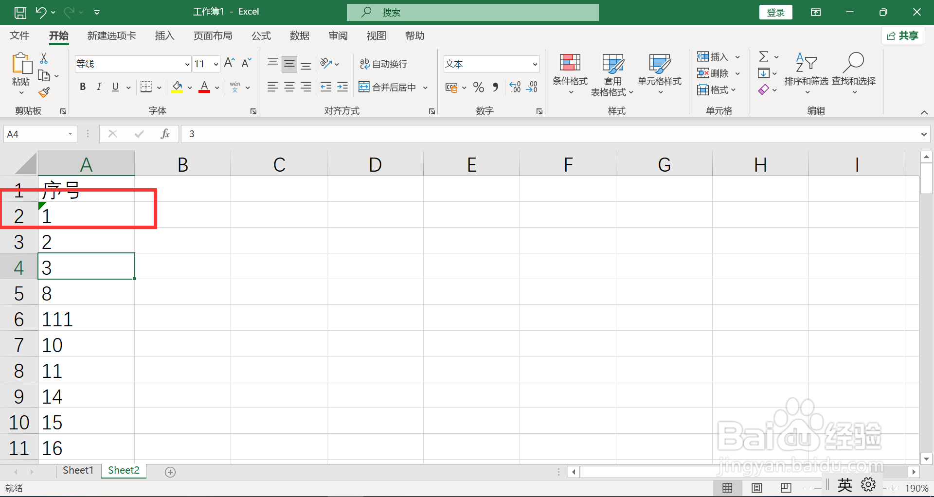Open the number format dropdown showing 文本
Viewport: 934px width, 497px height.
535,64
